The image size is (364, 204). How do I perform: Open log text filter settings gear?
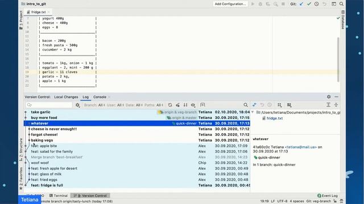[77, 105]
